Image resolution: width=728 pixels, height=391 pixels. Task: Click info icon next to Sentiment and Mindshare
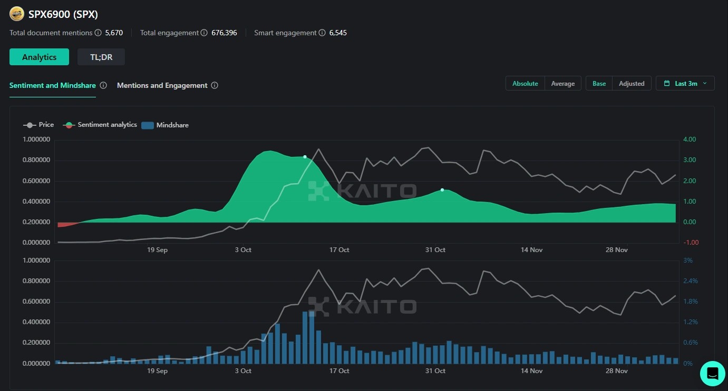(x=103, y=85)
